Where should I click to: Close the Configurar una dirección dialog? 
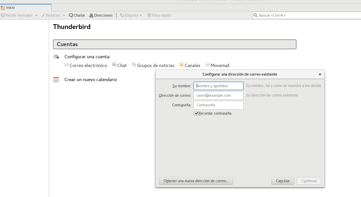[320, 74]
